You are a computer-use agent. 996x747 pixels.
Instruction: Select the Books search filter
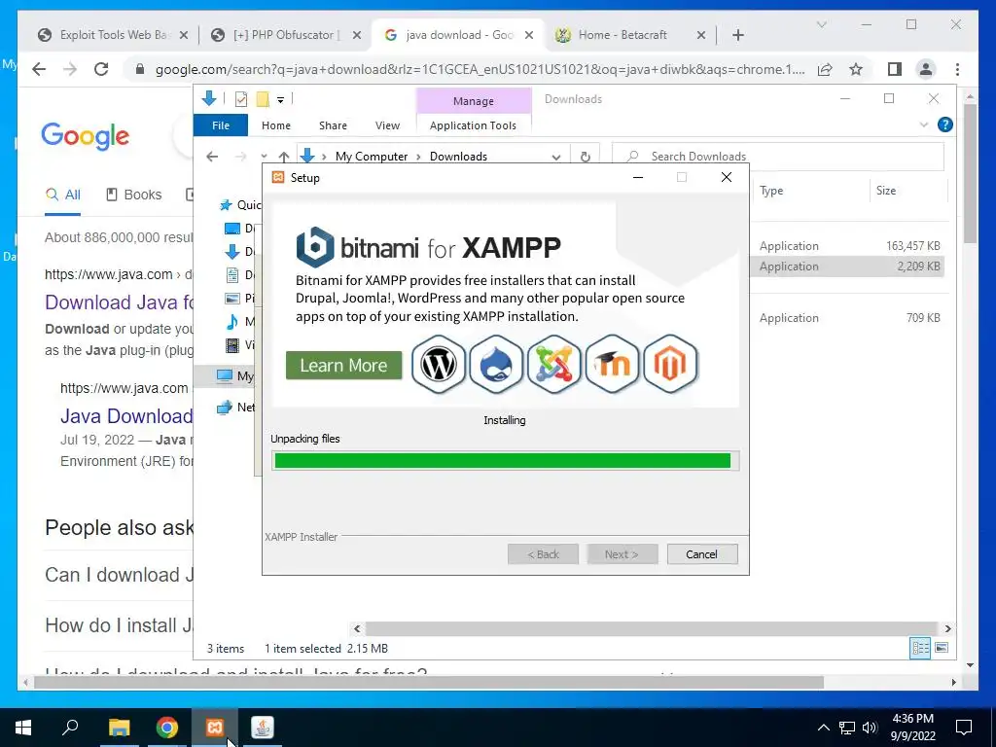(x=134, y=195)
